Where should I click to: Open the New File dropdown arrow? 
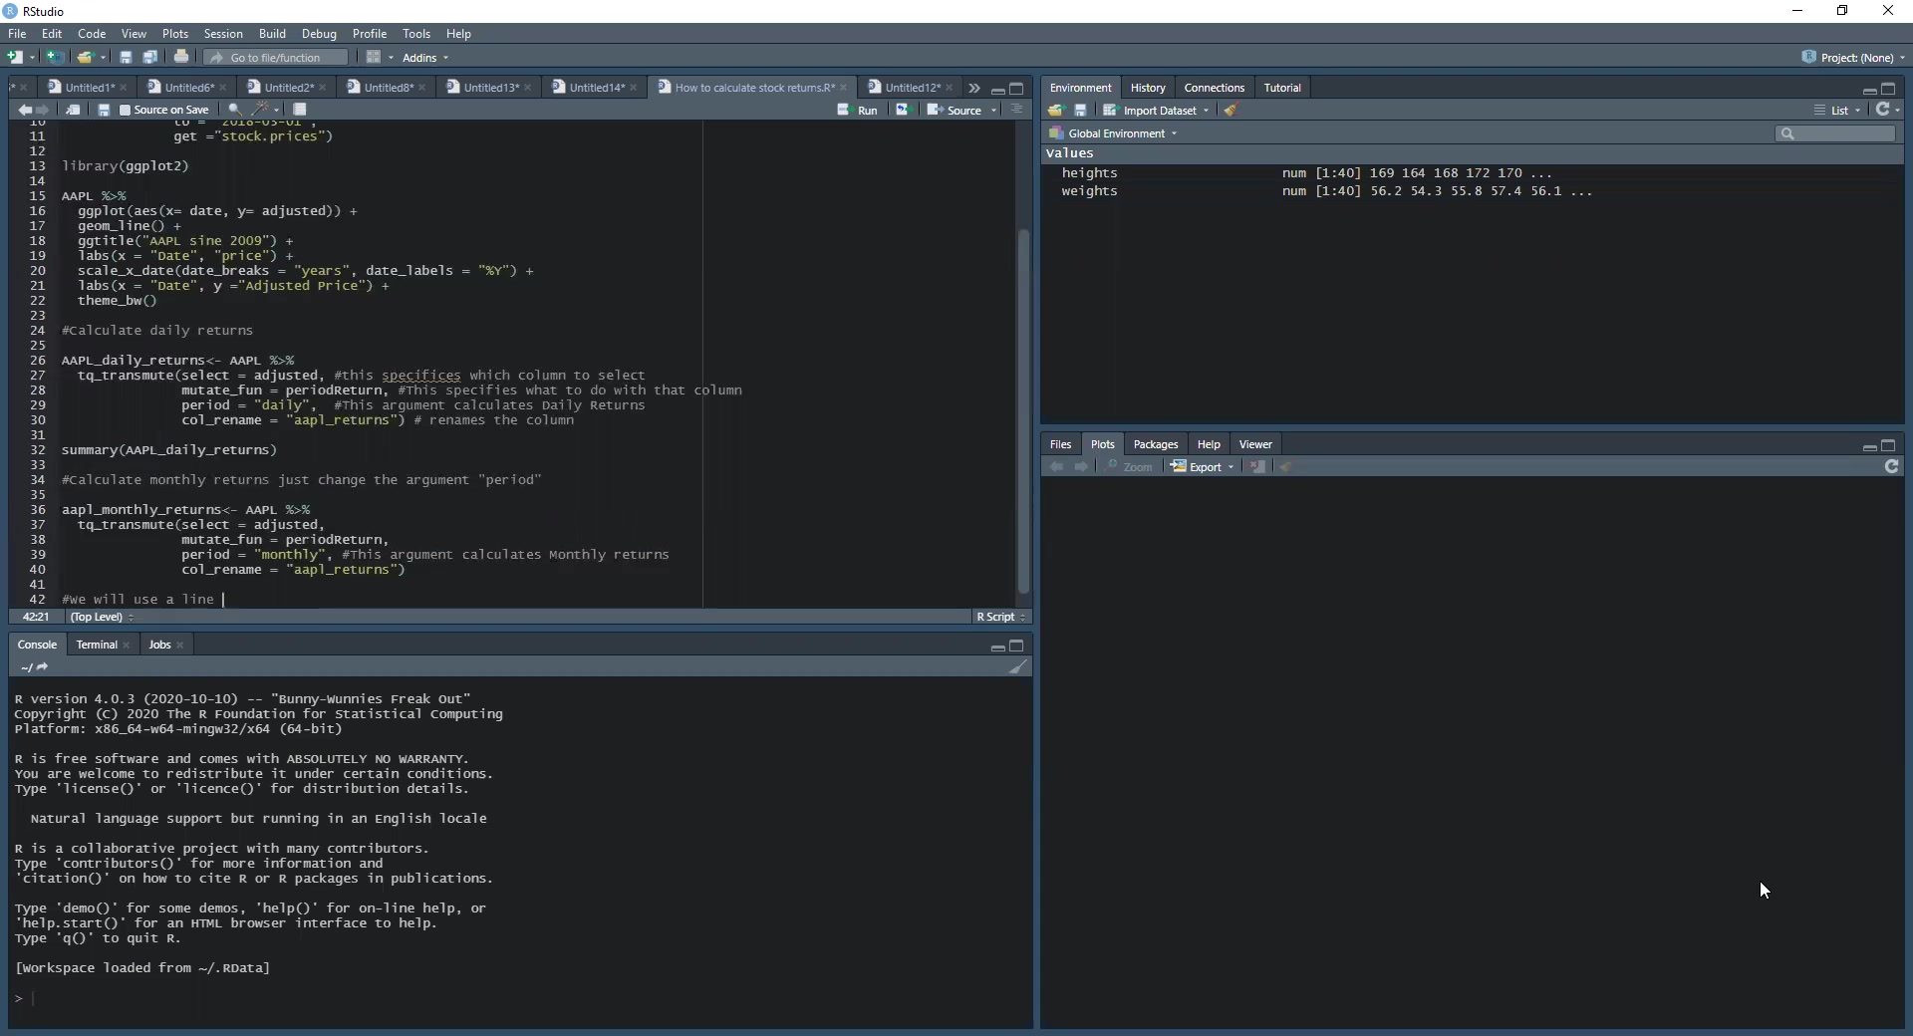pos(33,58)
